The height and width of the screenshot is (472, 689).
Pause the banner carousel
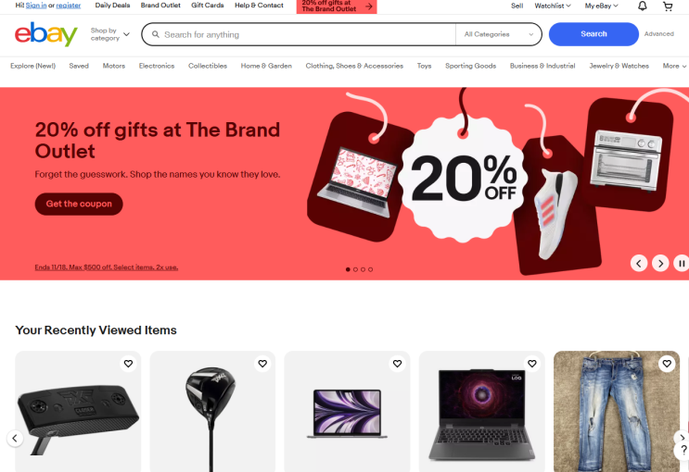(681, 263)
